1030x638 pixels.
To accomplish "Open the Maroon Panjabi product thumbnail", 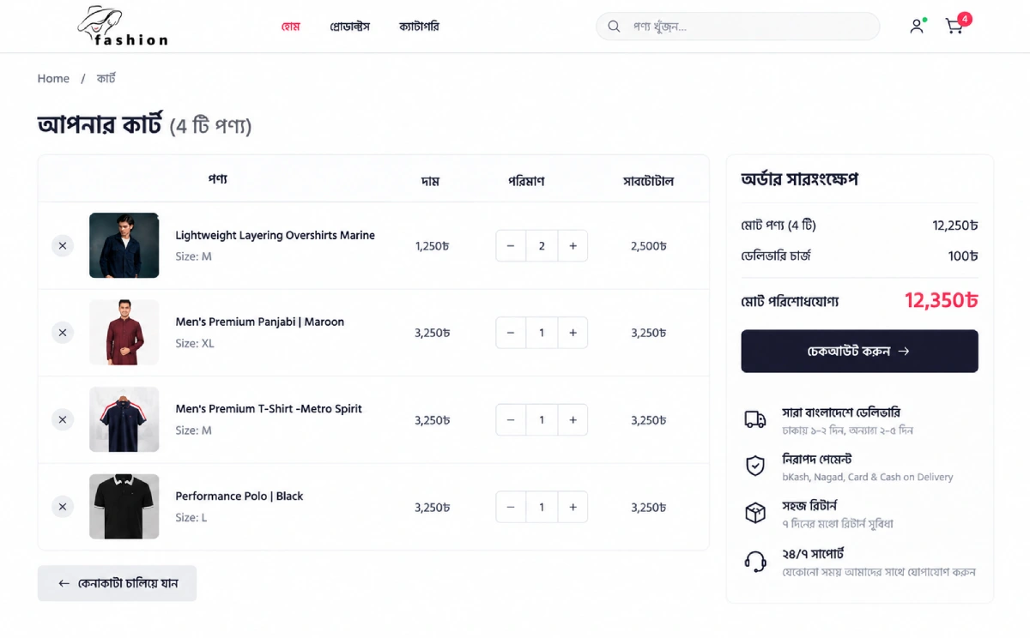I will [x=124, y=332].
